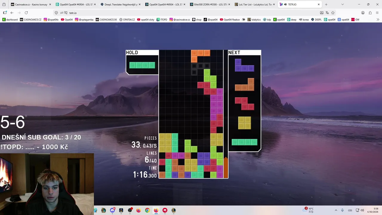This screenshot has height=215, width=382.
Task: Click the held I-piece in HOLD box
Action: (142, 65)
